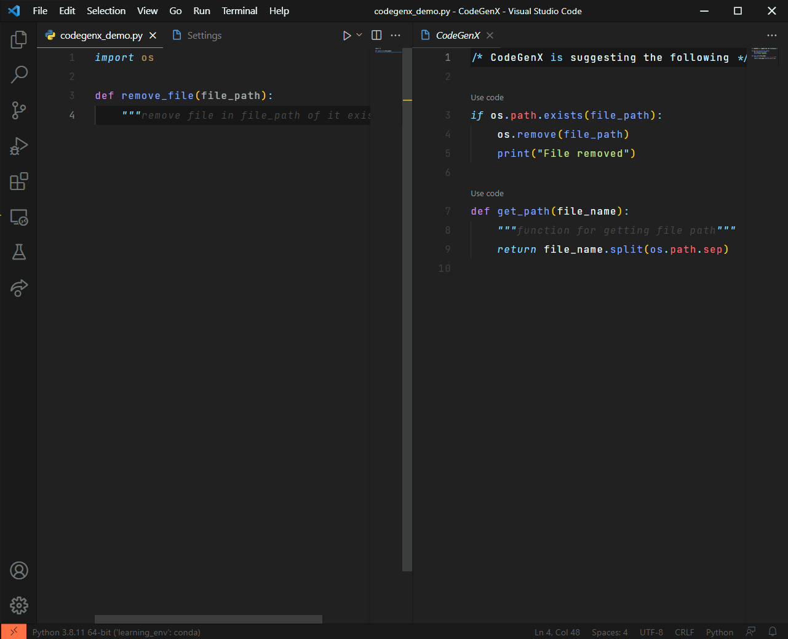Open remote window indicator in status bar
This screenshot has height=639, width=788.
[14, 632]
